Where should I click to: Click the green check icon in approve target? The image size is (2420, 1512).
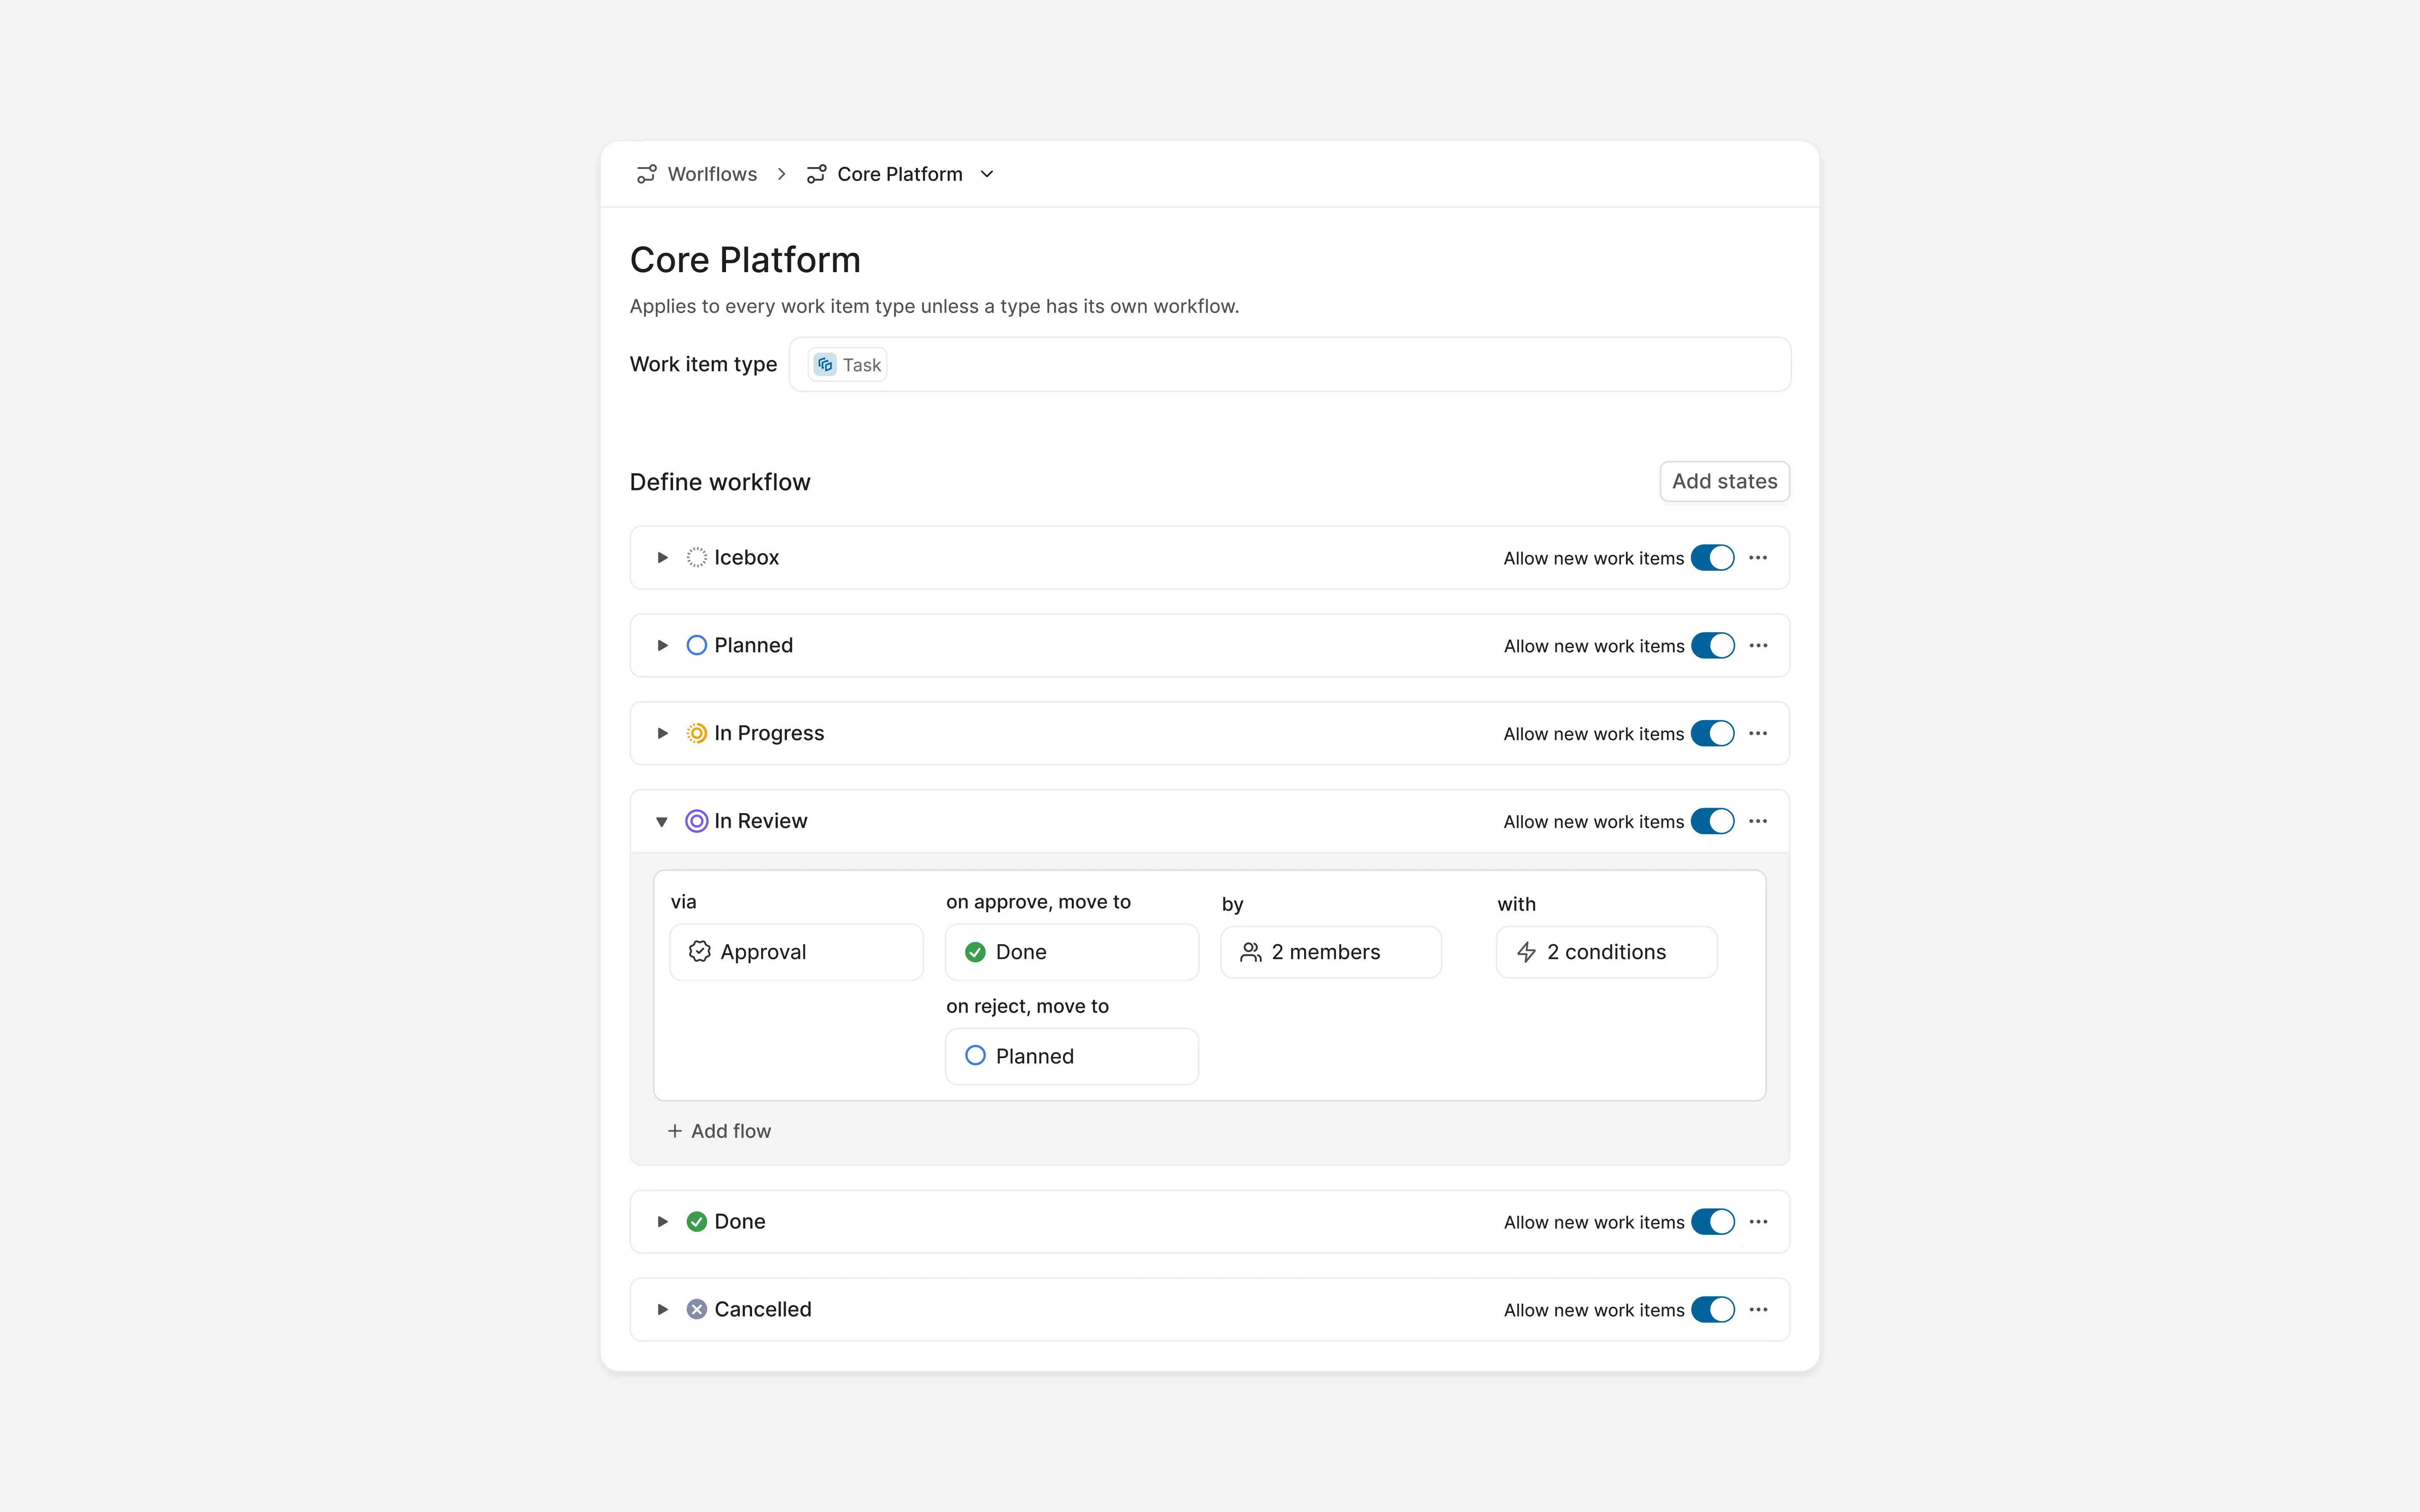(976, 952)
